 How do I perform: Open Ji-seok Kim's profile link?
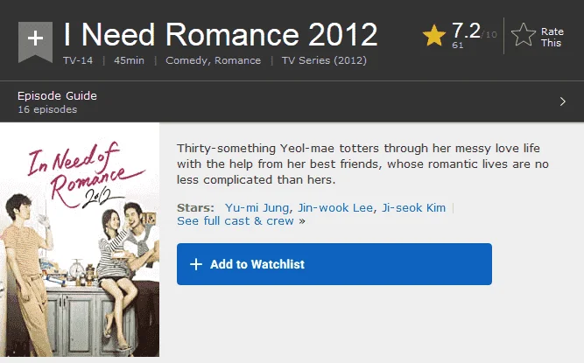click(x=414, y=207)
